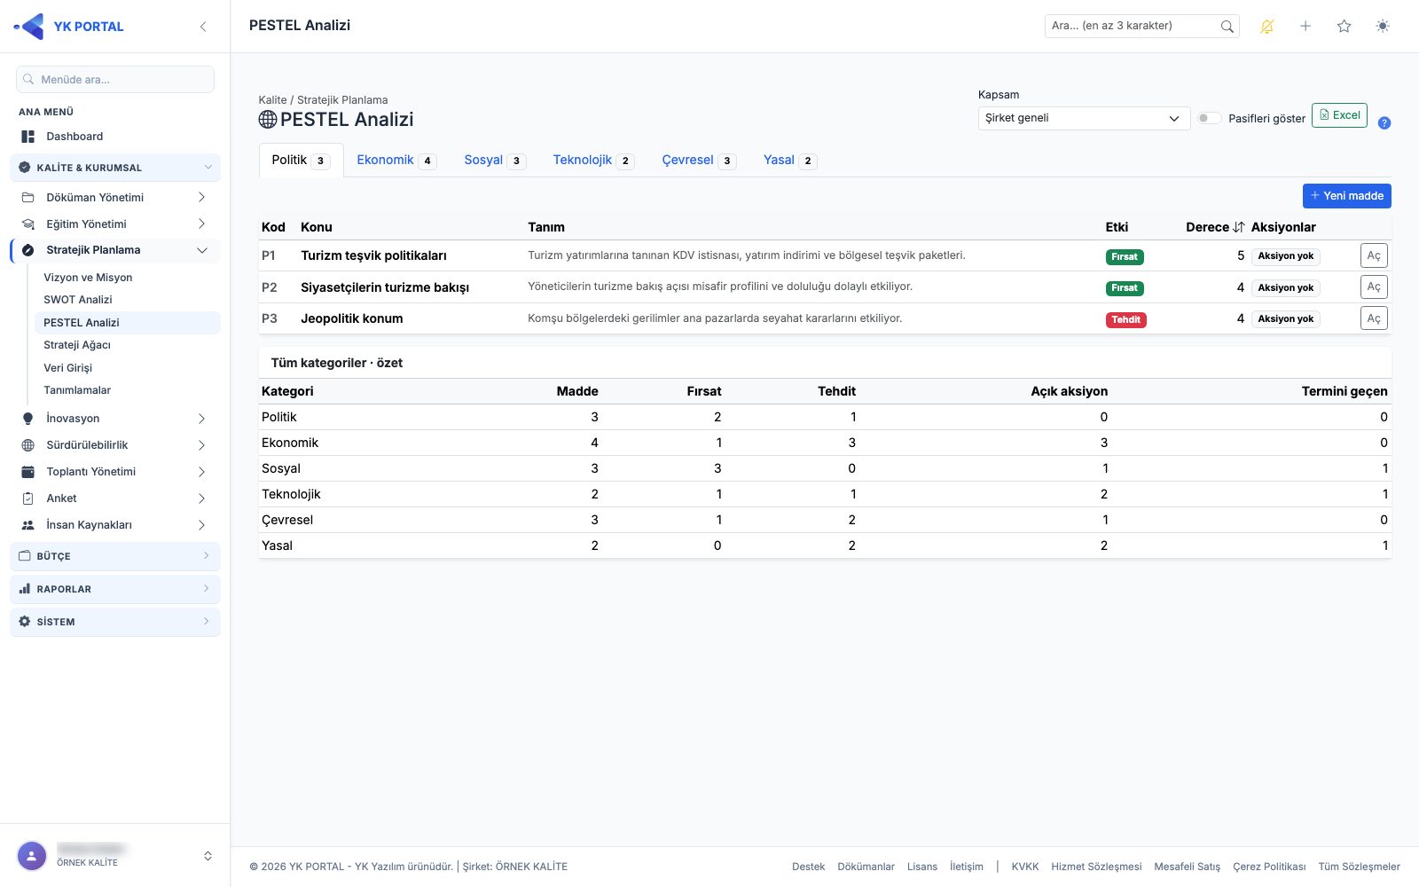
Task: Click the İnsan Kaynakları people icon
Action: point(27,525)
